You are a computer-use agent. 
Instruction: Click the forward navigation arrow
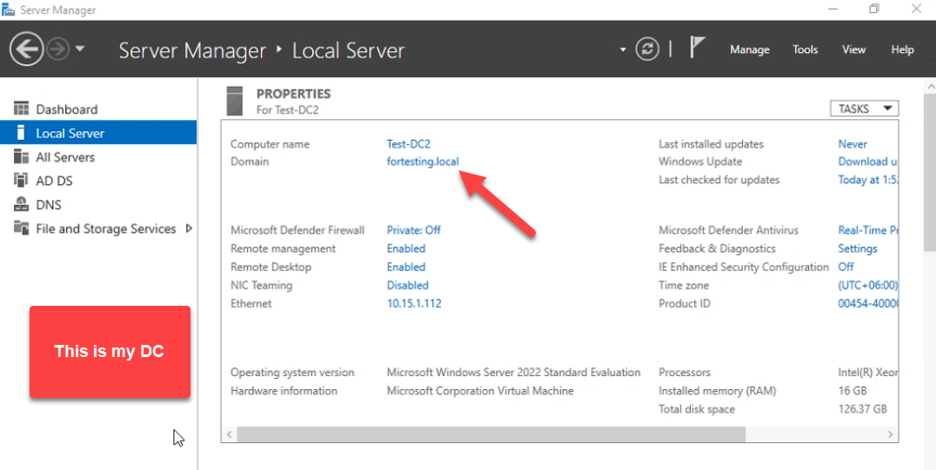click(58, 49)
